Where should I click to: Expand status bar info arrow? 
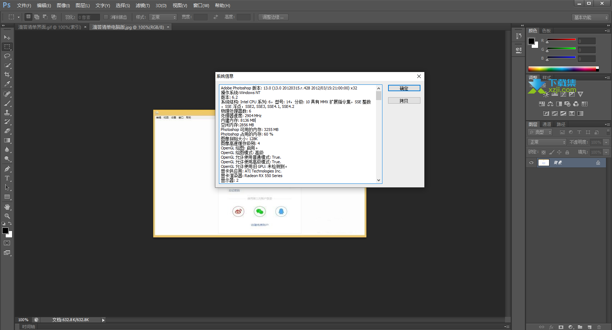[x=103, y=320]
